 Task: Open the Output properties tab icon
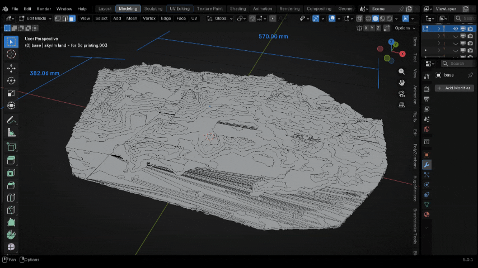[427, 99]
